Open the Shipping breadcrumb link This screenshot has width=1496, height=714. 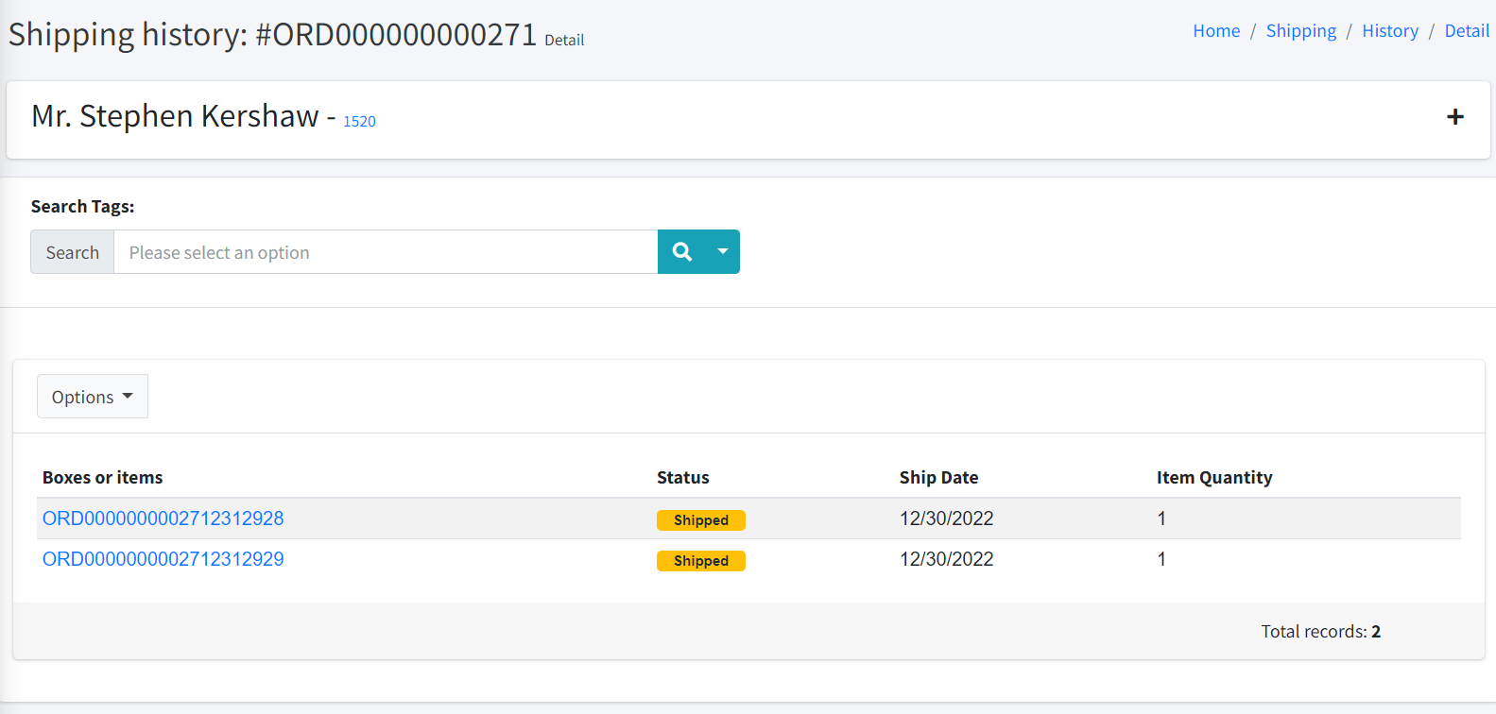1300,31
